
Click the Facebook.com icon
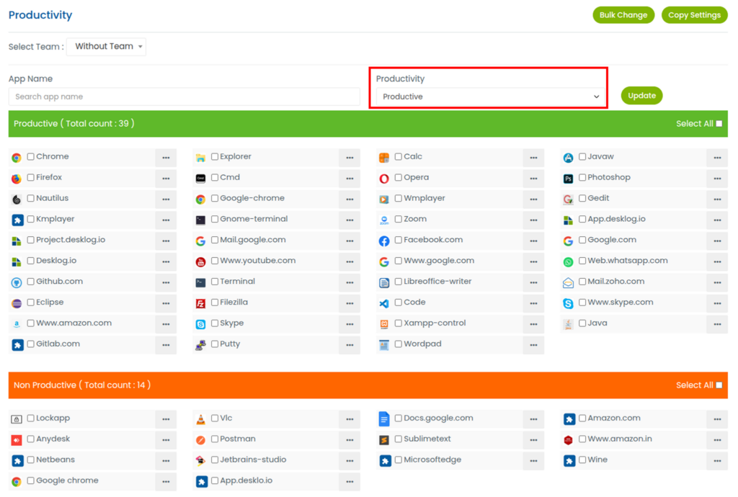384,241
